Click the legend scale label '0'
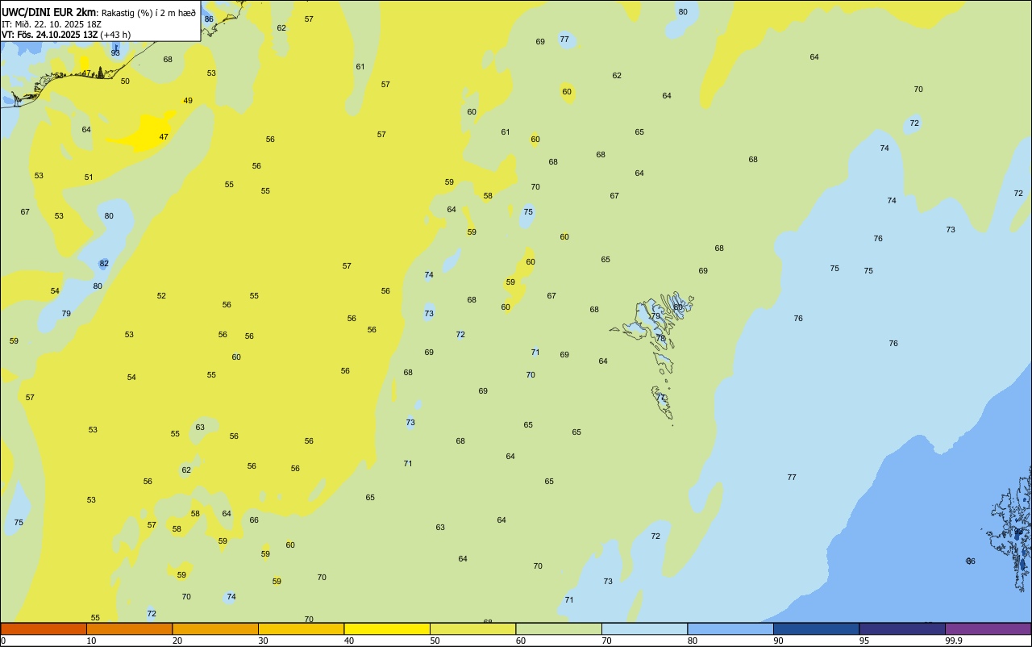 [3, 641]
